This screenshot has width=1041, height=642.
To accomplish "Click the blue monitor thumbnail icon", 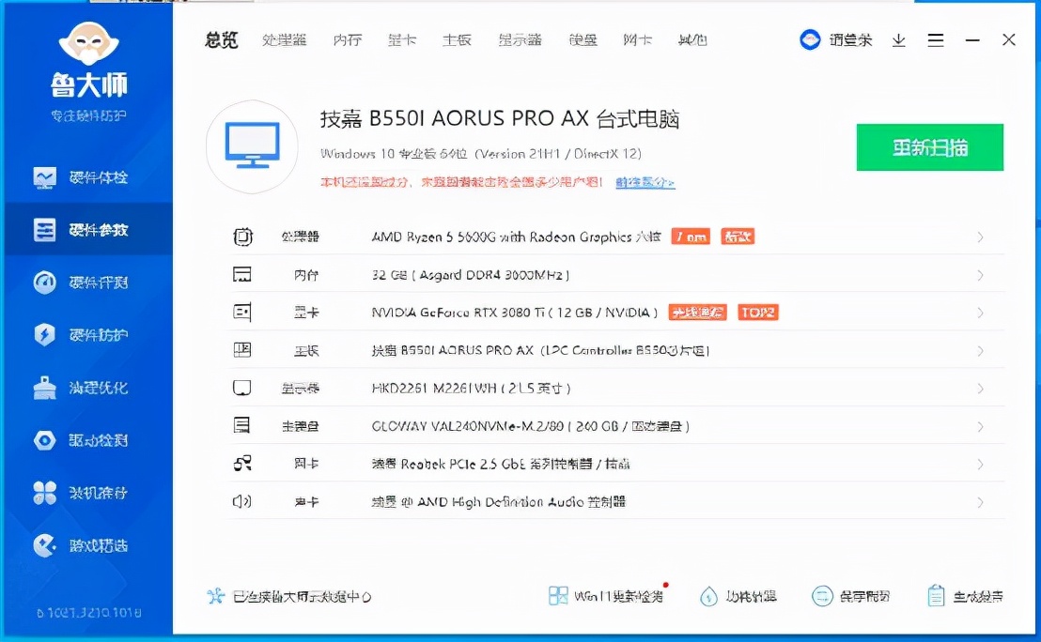I will (x=252, y=145).
